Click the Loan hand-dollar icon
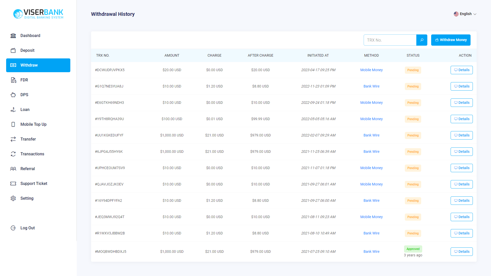The width and height of the screenshot is (491, 276). [x=13, y=110]
